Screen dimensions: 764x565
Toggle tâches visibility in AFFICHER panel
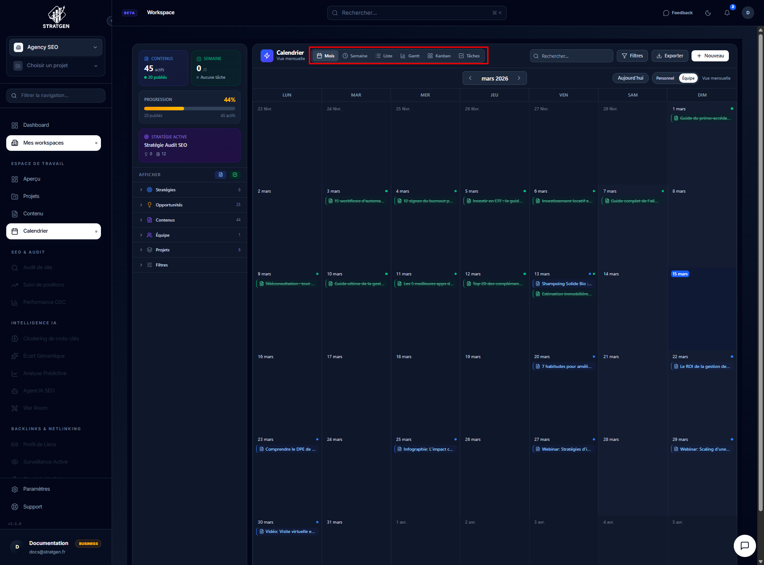click(x=235, y=174)
